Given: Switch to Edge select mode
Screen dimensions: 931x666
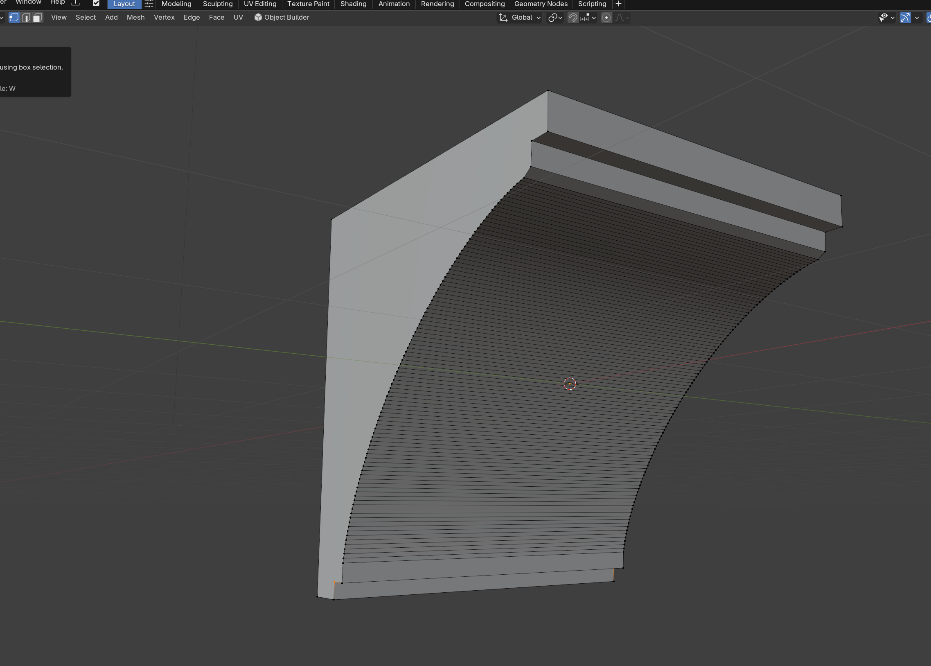Looking at the screenshot, I should click(25, 17).
